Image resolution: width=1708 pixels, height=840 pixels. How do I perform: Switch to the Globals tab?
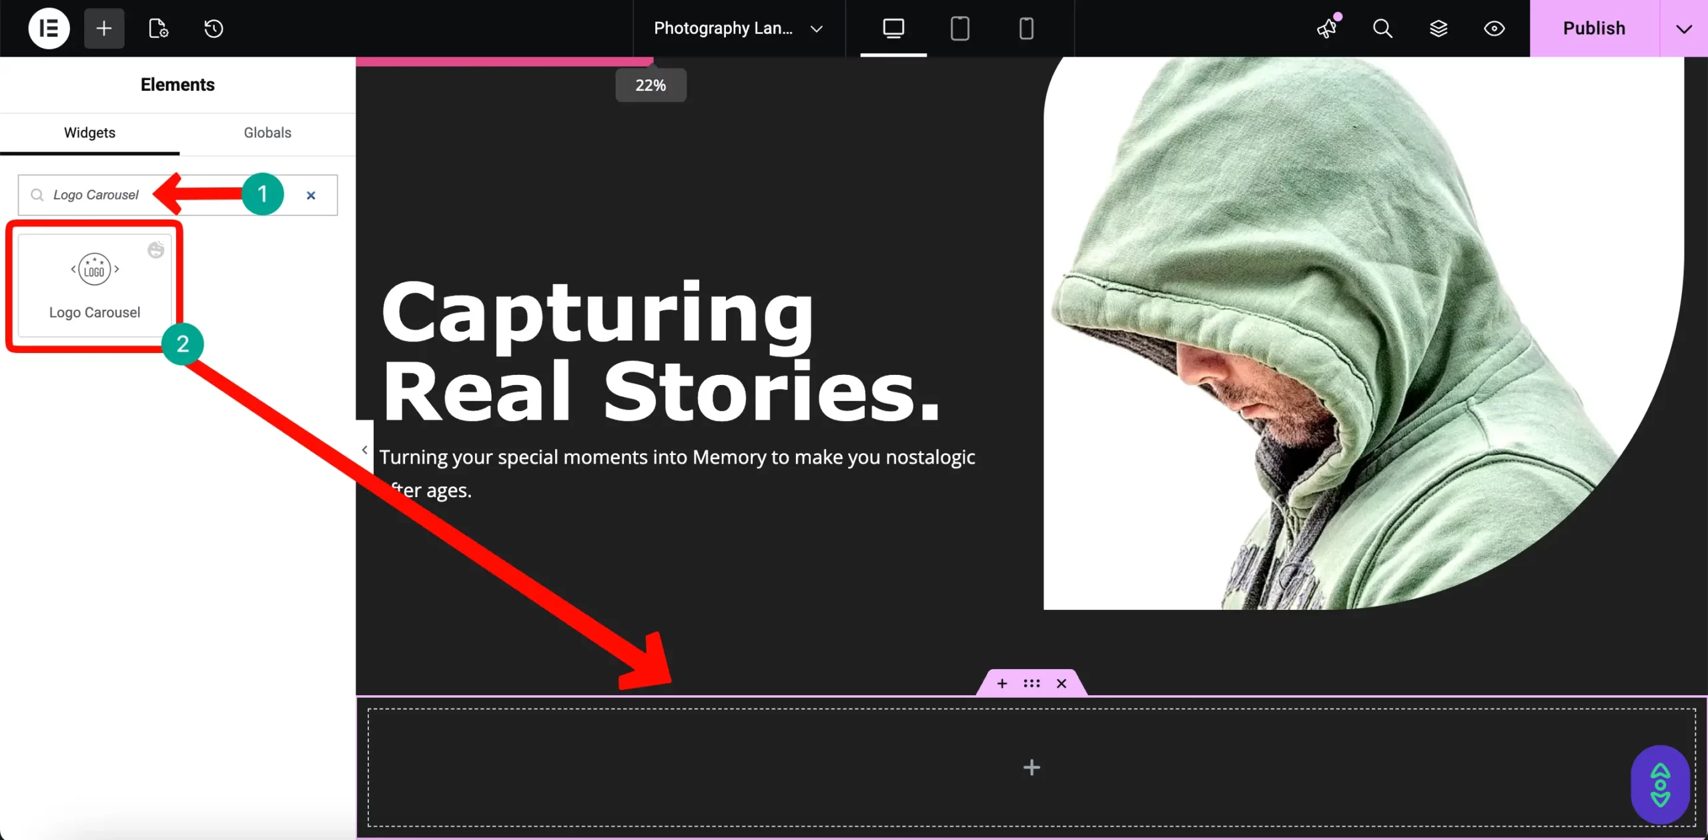tap(268, 132)
